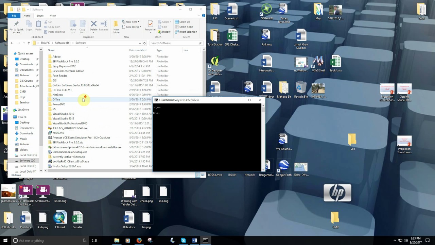Open the Delete options arrow
435x245 pixels.
click(x=93, y=32)
